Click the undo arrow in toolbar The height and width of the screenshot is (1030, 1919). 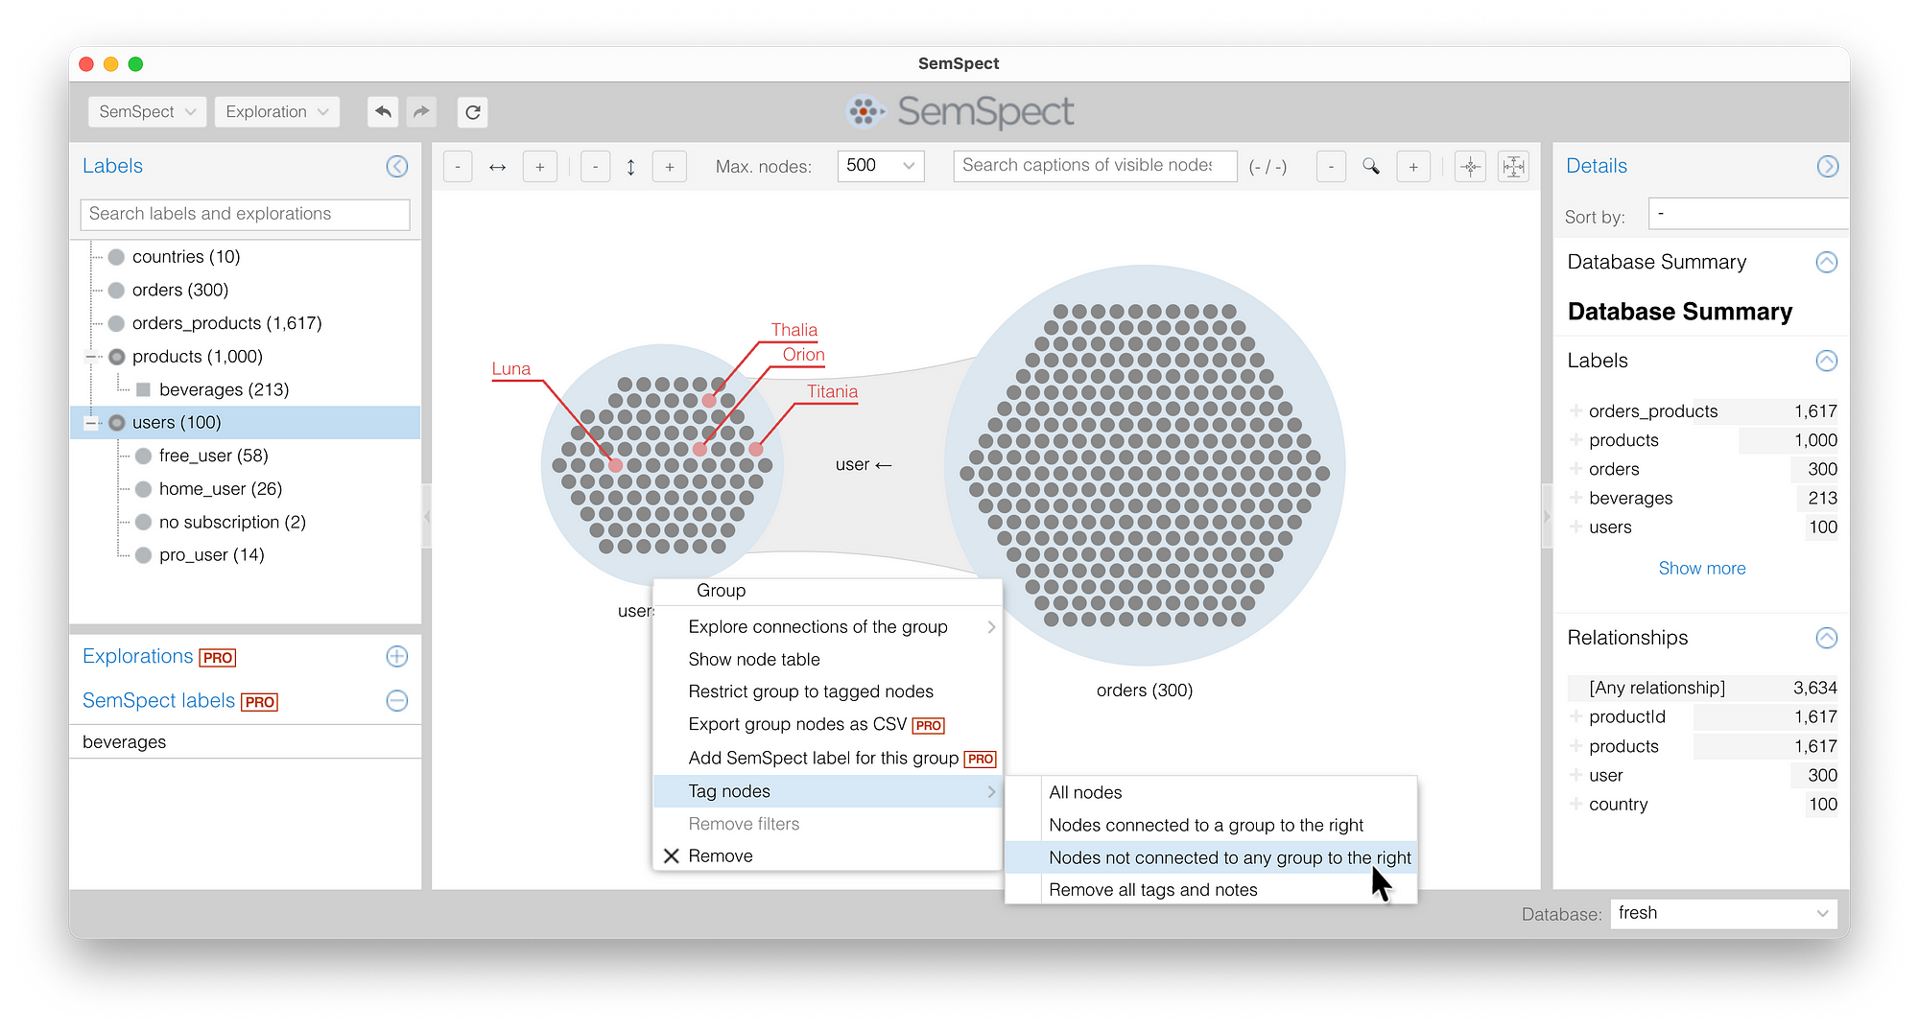click(383, 112)
